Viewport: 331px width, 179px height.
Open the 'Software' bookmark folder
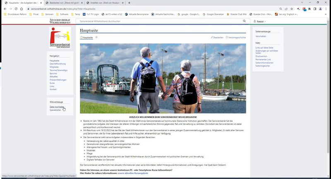tap(62, 14)
